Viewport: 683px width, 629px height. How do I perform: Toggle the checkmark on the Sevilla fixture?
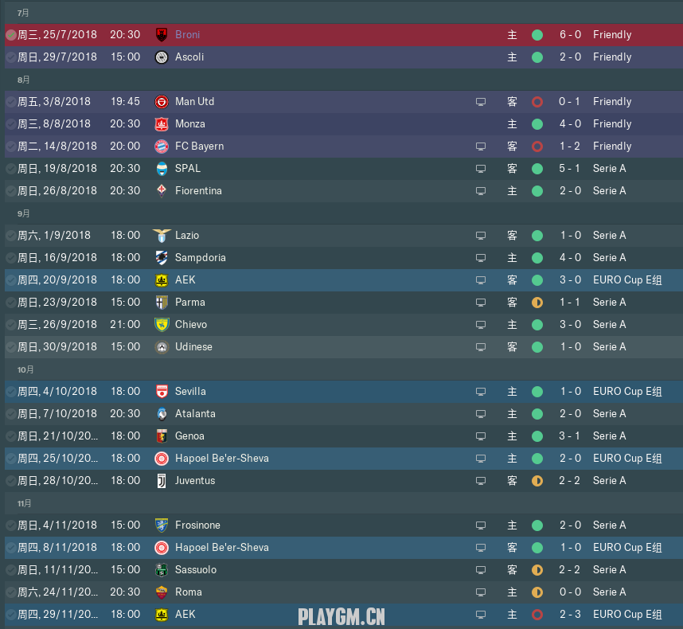point(11,392)
